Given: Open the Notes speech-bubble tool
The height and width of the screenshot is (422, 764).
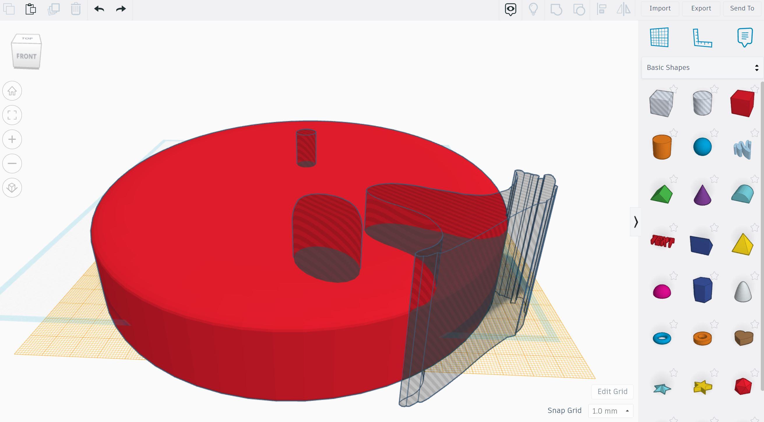Looking at the screenshot, I should click(745, 37).
